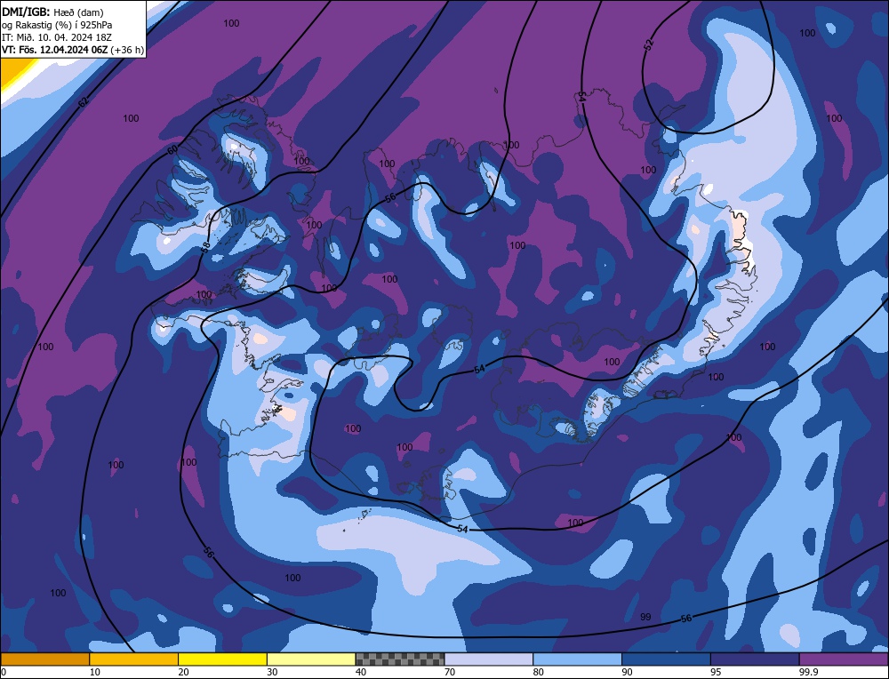889x679 pixels.
Task: Click the "80" legend scale value
Action: [x=539, y=672]
